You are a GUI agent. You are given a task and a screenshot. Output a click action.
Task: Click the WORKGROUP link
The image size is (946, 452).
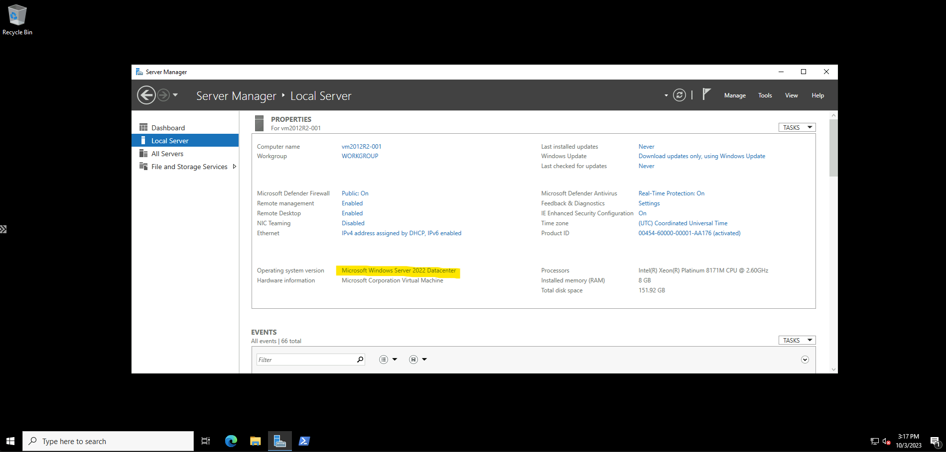pyautogui.click(x=360, y=156)
